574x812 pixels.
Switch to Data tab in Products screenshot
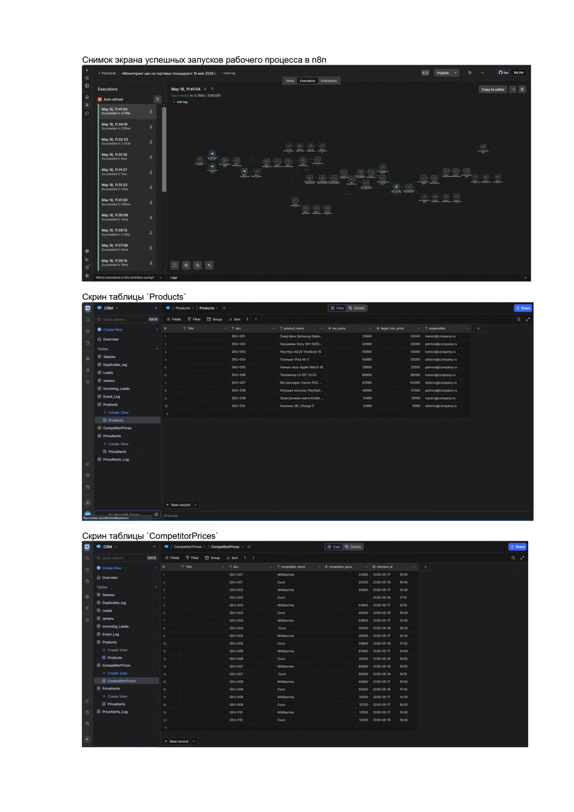pos(337,308)
